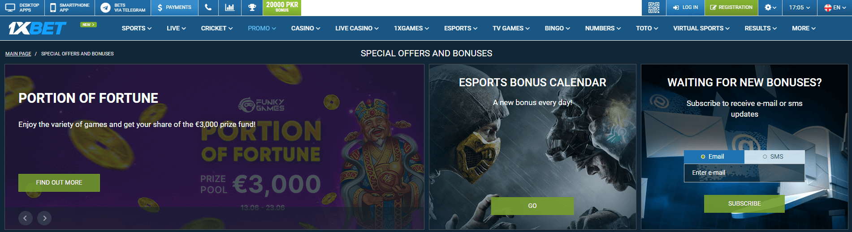Click the phone contact icon
Screen dimensions: 852x232
(208, 8)
